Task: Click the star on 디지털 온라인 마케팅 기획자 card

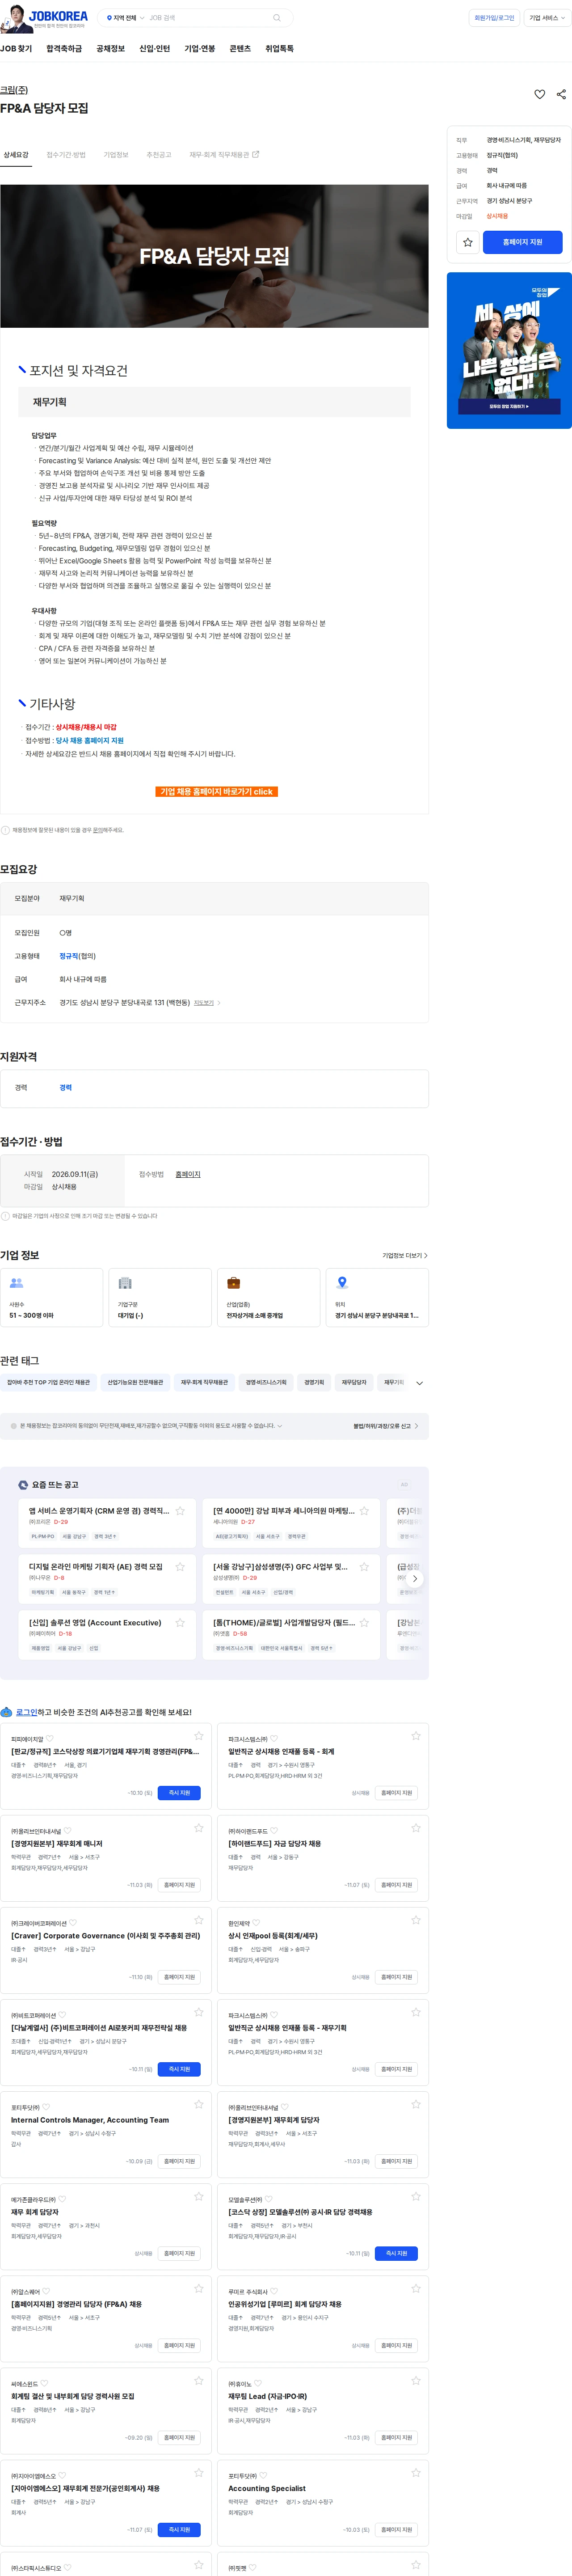Action: pos(180,1567)
